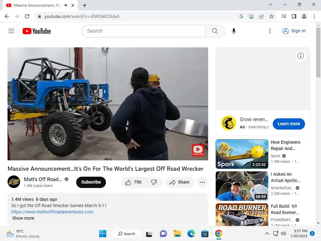Open network status icon in system tray
This screenshot has width=321, height=241.
pyautogui.click(x=276, y=233)
